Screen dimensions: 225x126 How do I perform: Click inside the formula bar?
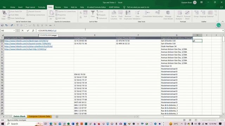[129, 30]
